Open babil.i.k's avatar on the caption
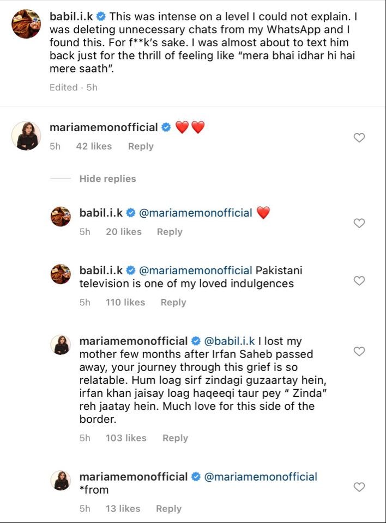 point(26,23)
